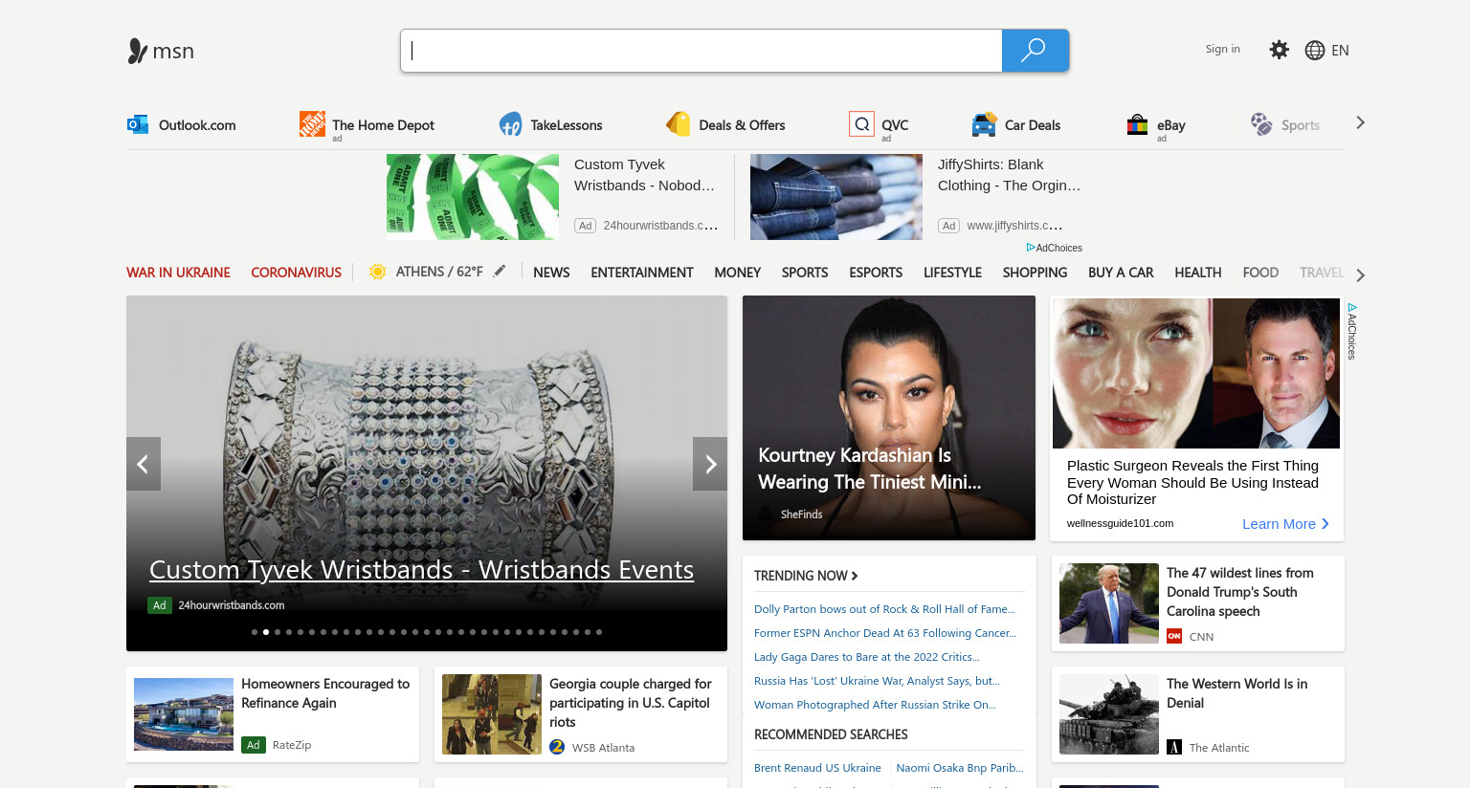Click the Sign in link
This screenshot has width=1470, height=788.
pos(1222,49)
